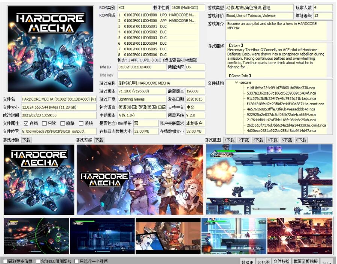Click the 所属地区 field US

[x=195, y=67]
